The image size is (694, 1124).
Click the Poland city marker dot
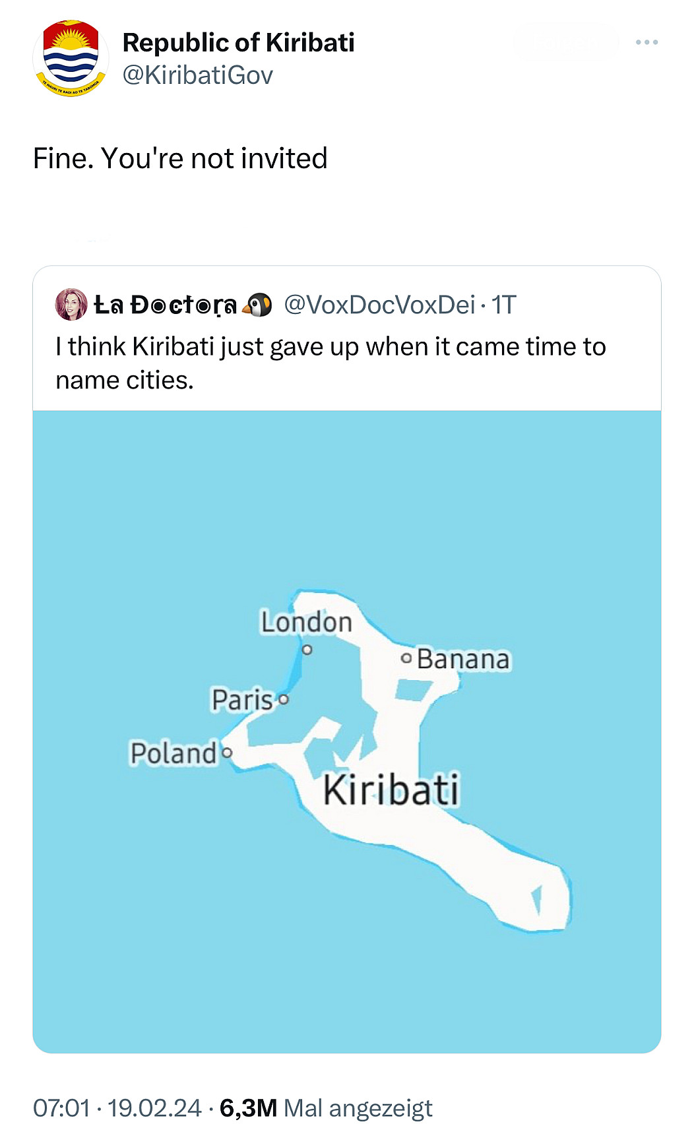[227, 752]
